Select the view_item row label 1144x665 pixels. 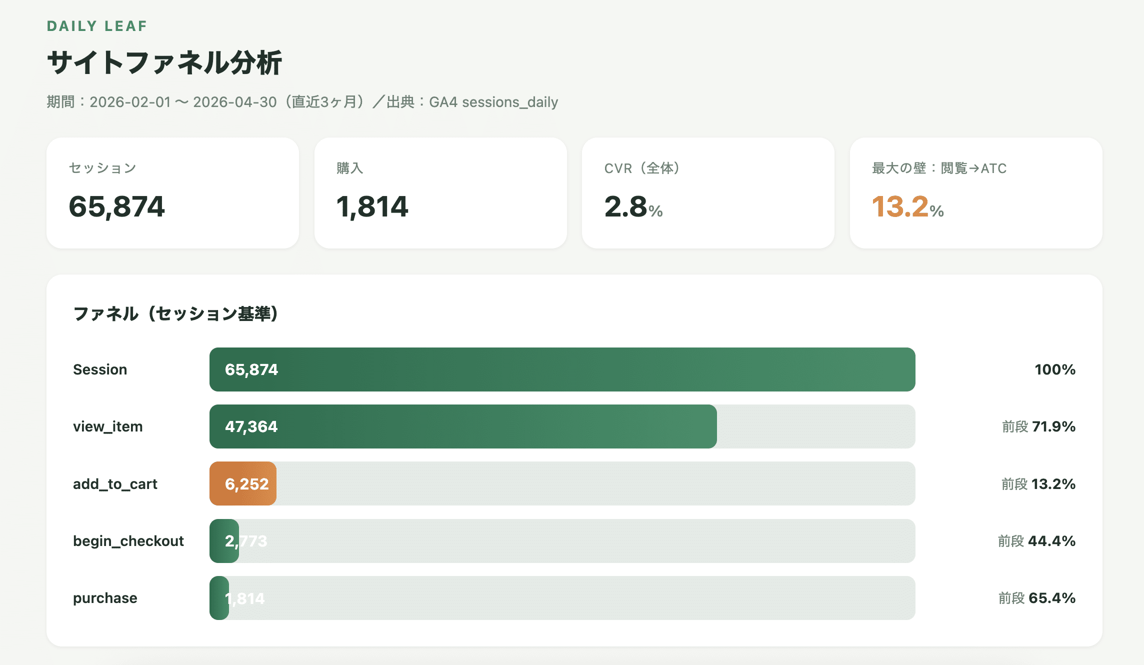[x=108, y=426]
